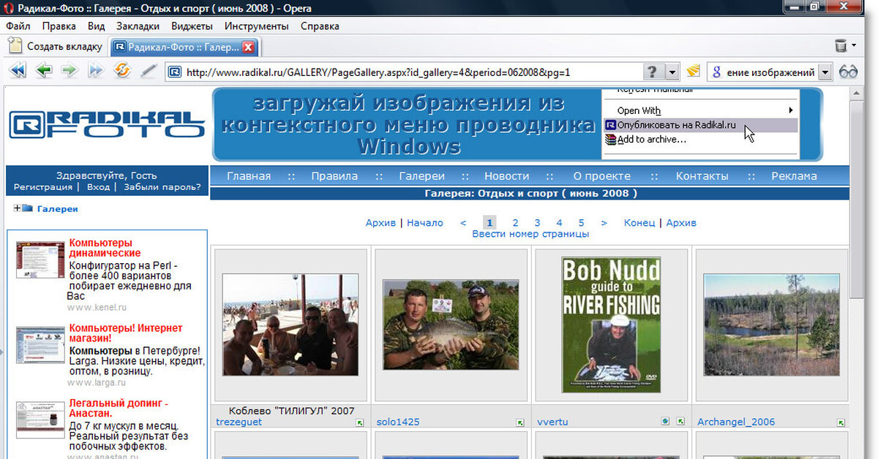This screenshot has height=459, width=878.
Task: Click the fast forward navigation icon
Action: pos(96,71)
